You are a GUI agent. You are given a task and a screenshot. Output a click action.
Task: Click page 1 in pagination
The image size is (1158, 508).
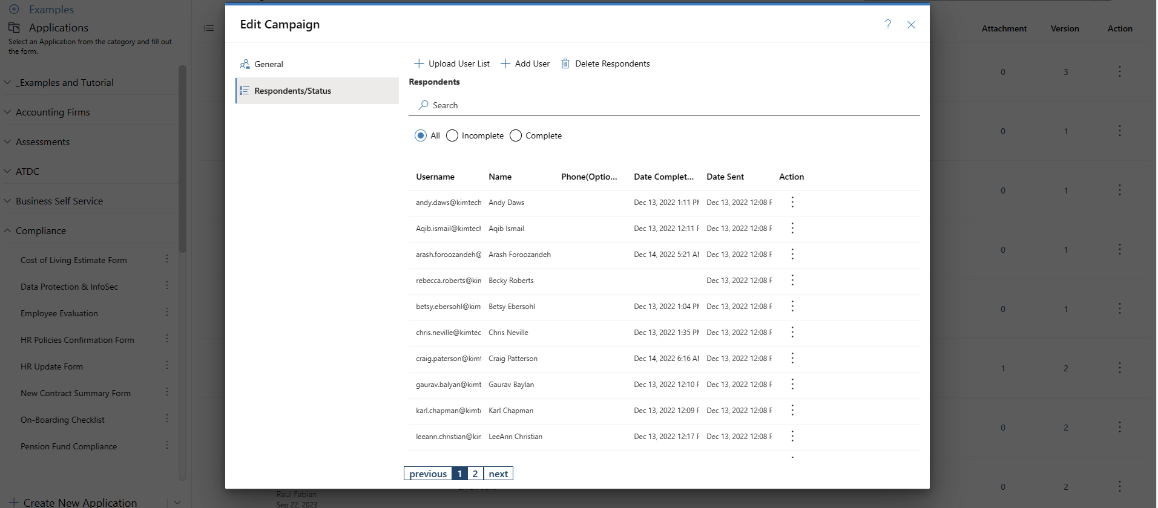(459, 474)
